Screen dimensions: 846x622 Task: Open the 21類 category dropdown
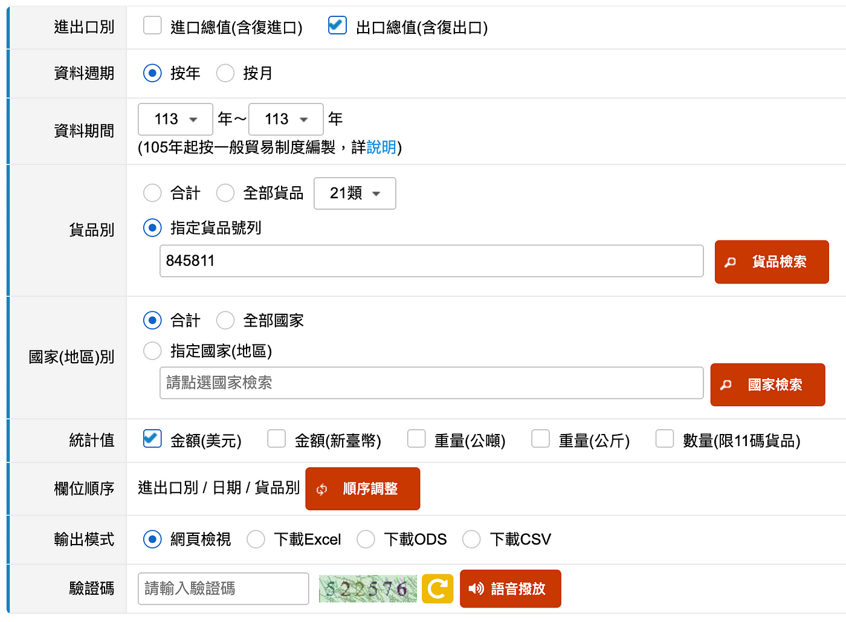(355, 193)
